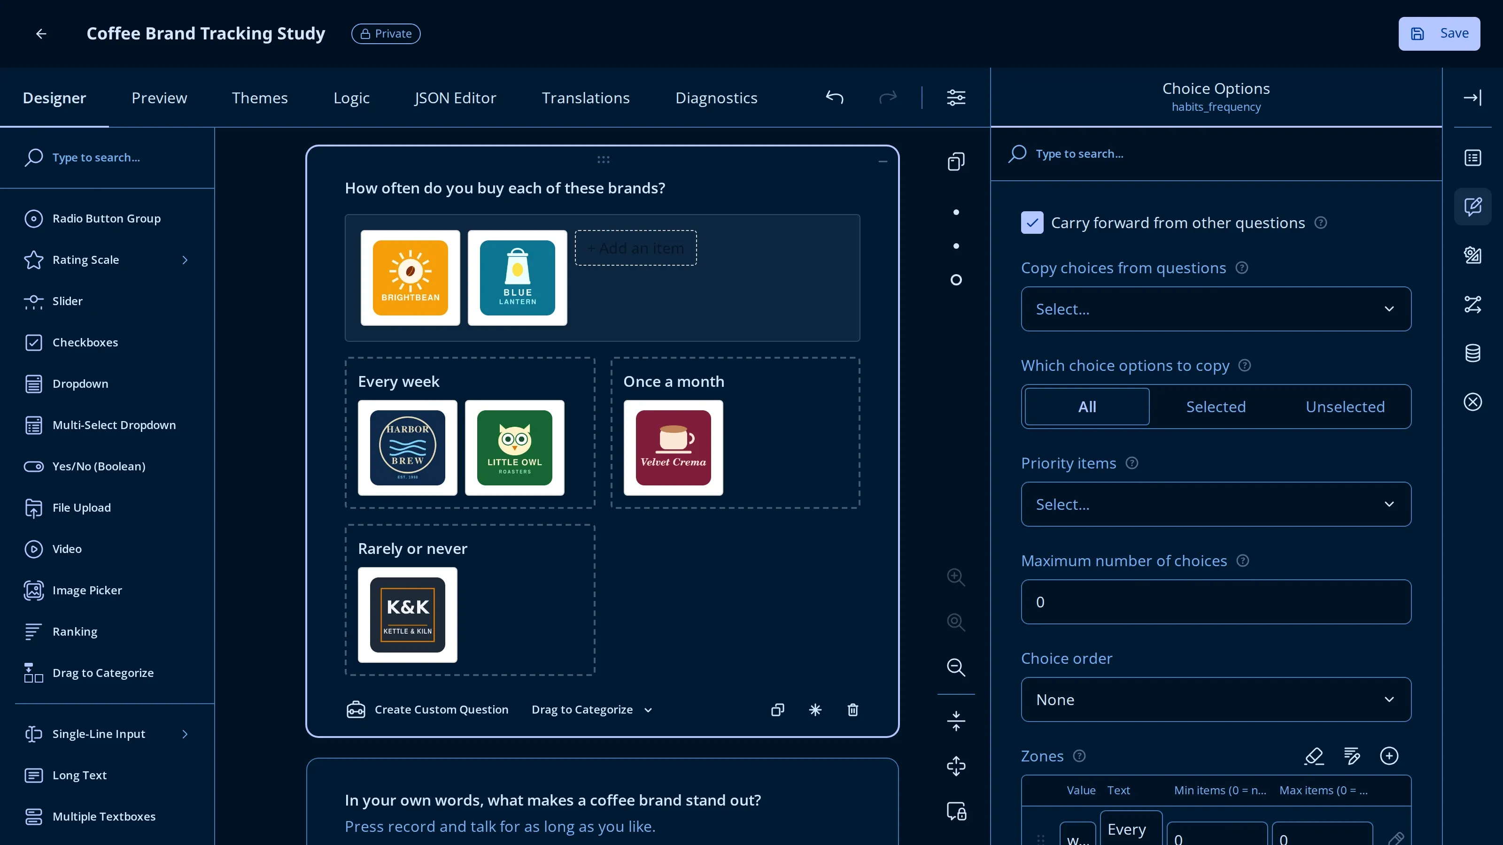This screenshot has width=1503, height=845.
Task: Click the collapse all arrows icon
Action: pyautogui.click(x=956, y=721)
